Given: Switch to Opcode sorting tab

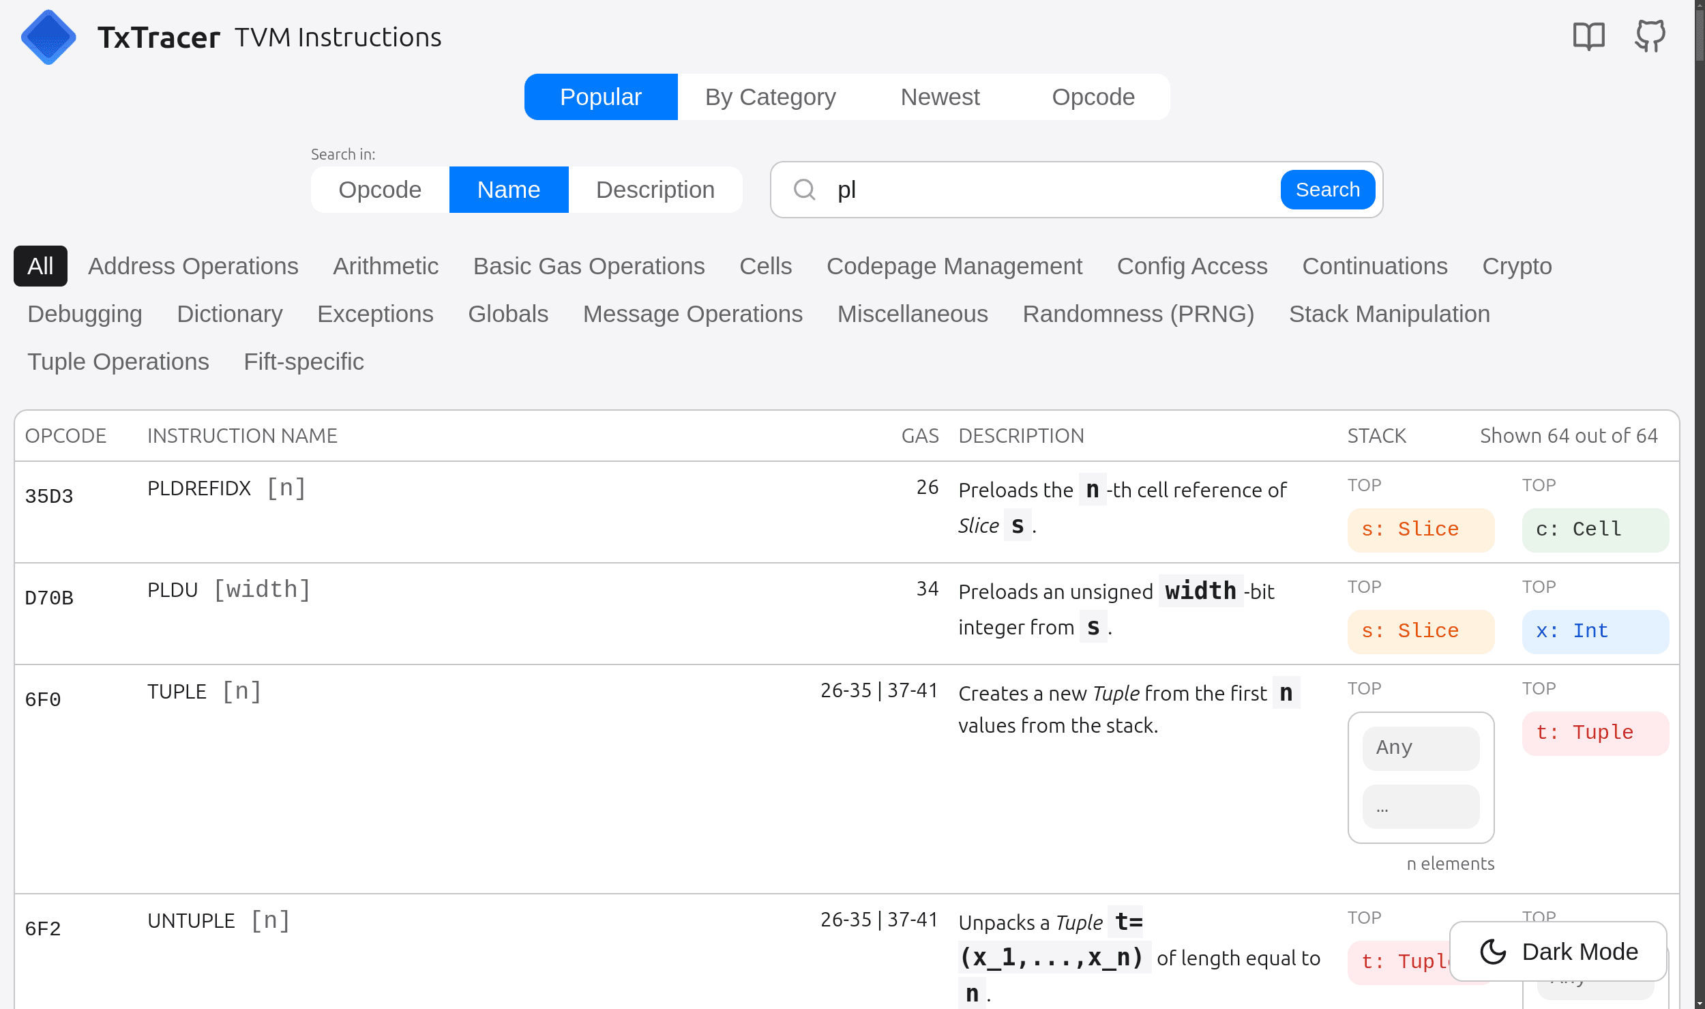Looking at the screenshot, I should pyautogui.click(x=1093, y=97).
